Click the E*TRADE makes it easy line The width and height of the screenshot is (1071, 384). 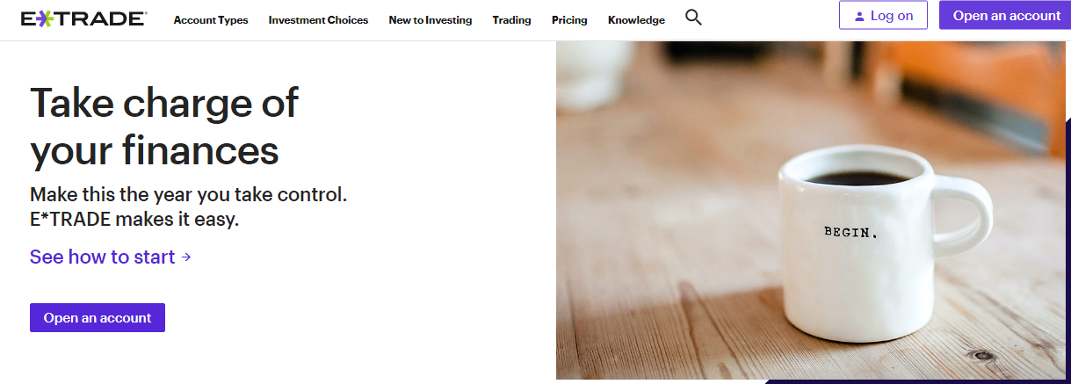[134, 220]
